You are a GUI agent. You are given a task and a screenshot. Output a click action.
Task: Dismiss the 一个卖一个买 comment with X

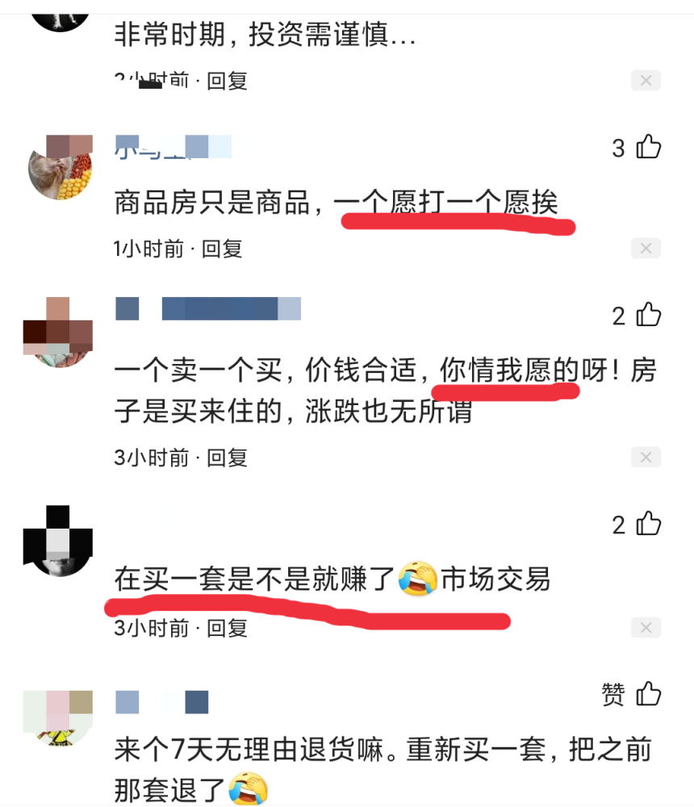coord(646,457)
